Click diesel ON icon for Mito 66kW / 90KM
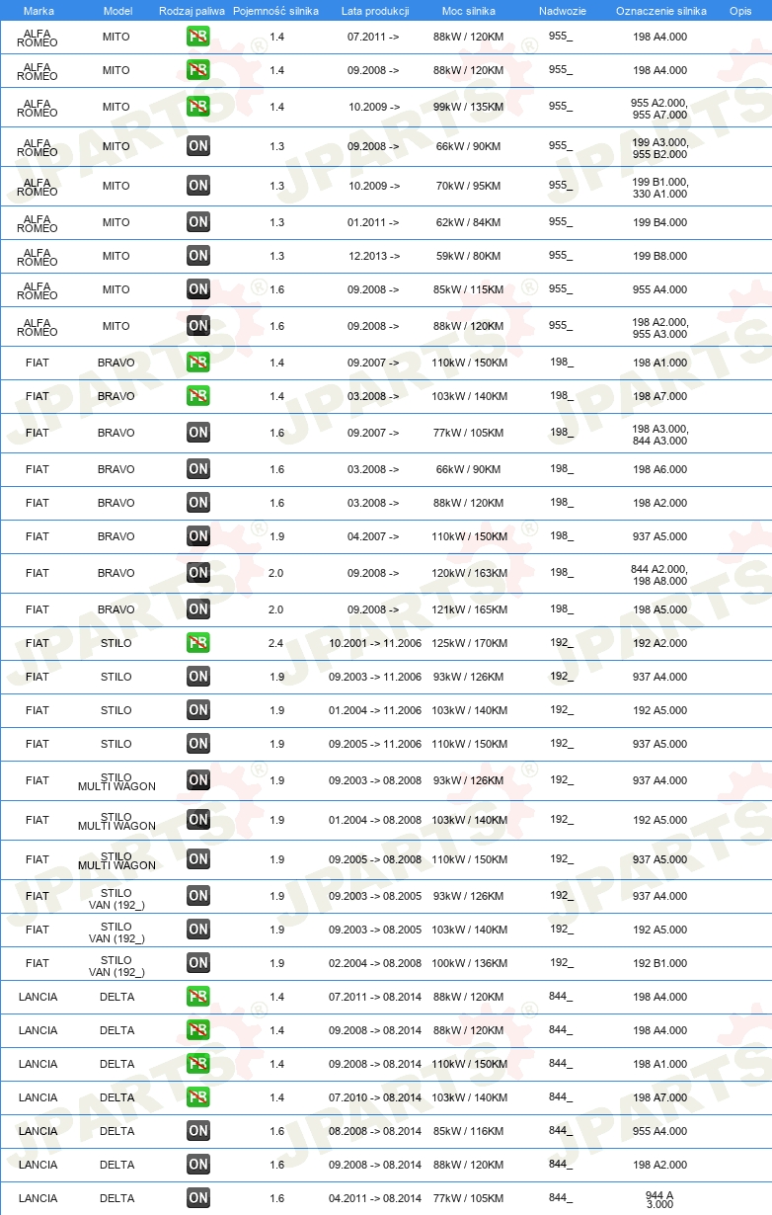Image resolution: width=772 pixels, height=1215 pixels. [x=198, y=146]
